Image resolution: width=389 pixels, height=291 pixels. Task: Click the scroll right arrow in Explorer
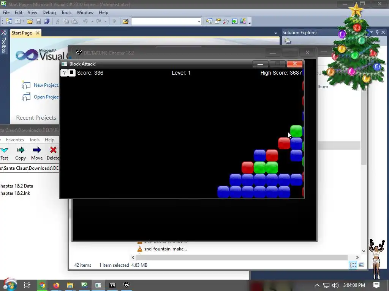click(x=357, y=257)
